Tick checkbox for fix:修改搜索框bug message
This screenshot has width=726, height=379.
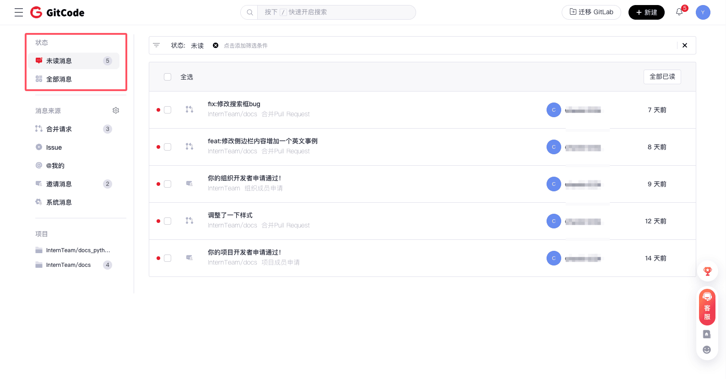(168, 110)
